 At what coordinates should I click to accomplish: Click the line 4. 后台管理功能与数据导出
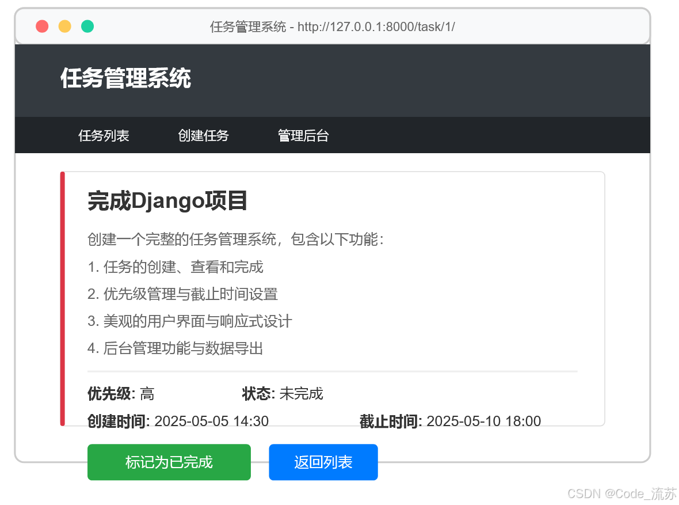pos(176,348)
